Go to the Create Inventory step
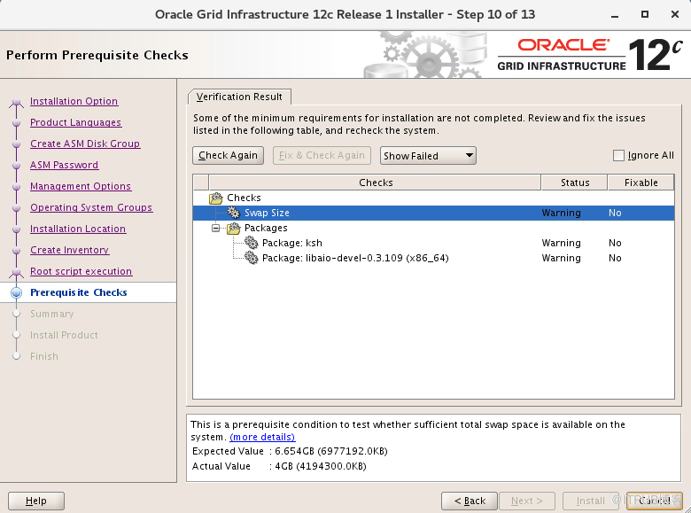 [70, 250]
